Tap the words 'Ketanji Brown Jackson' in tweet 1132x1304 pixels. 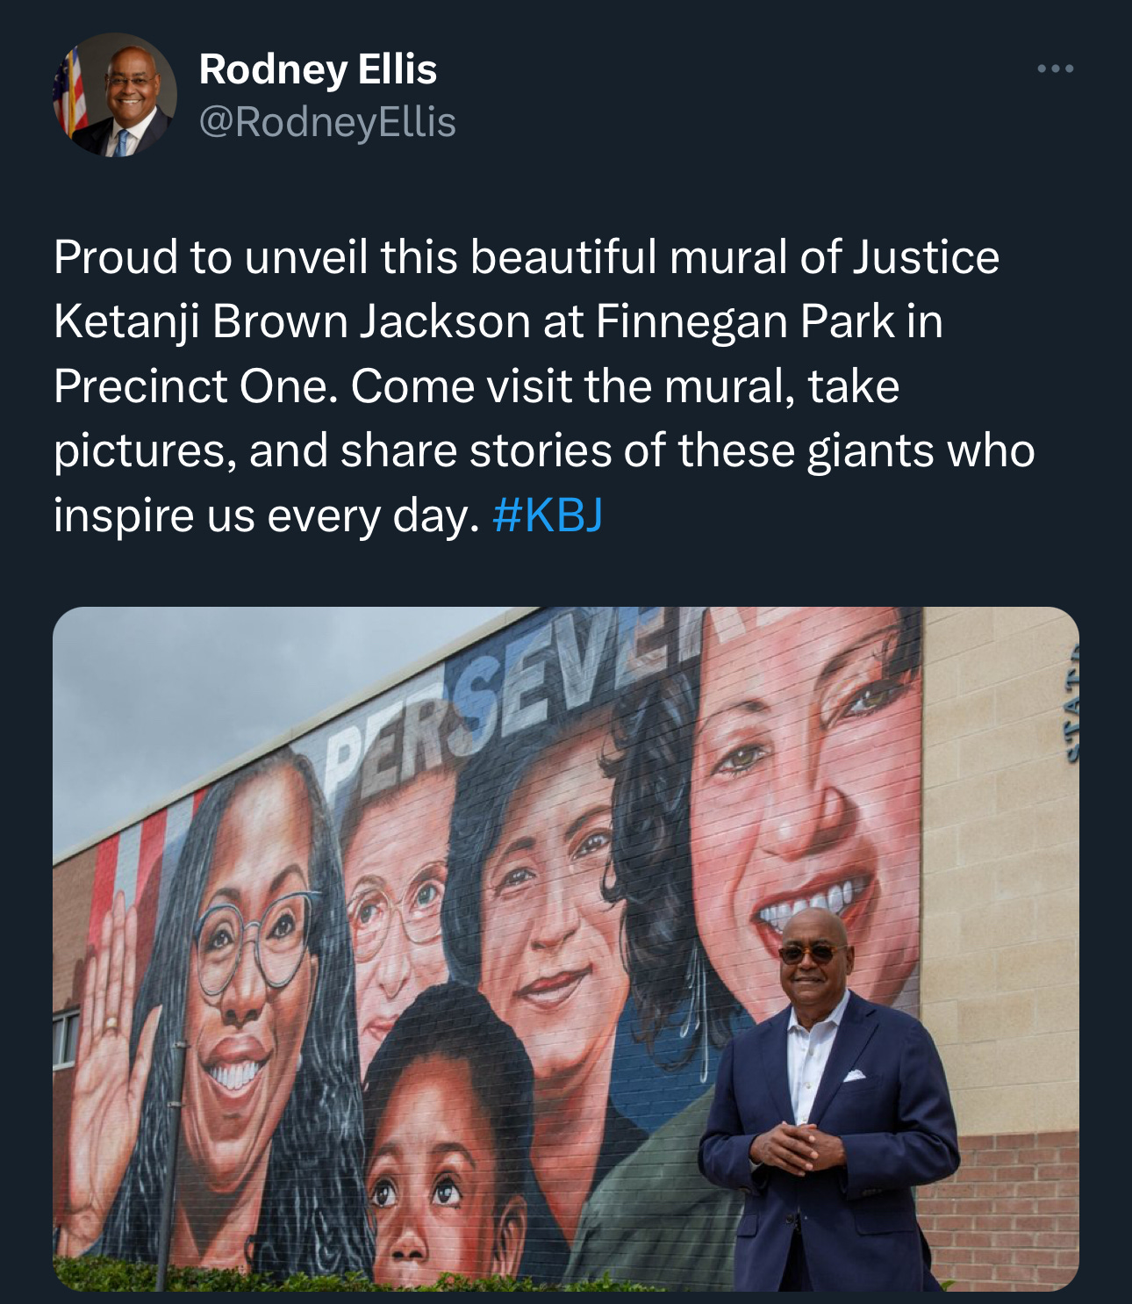[291, 321]
